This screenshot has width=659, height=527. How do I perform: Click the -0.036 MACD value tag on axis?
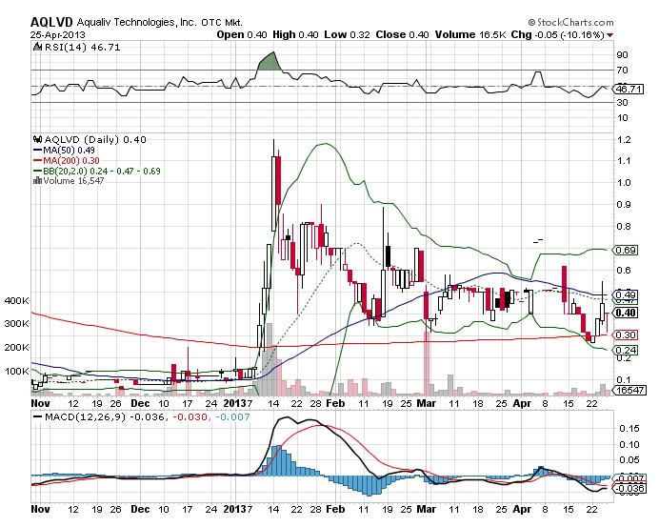(629, 488)
